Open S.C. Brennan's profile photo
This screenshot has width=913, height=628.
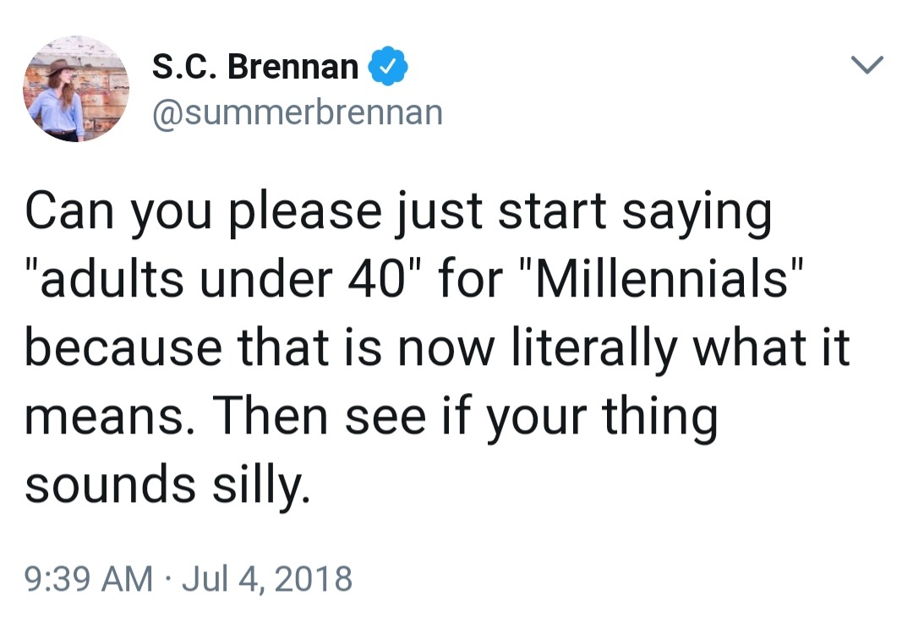click(76, 89)
